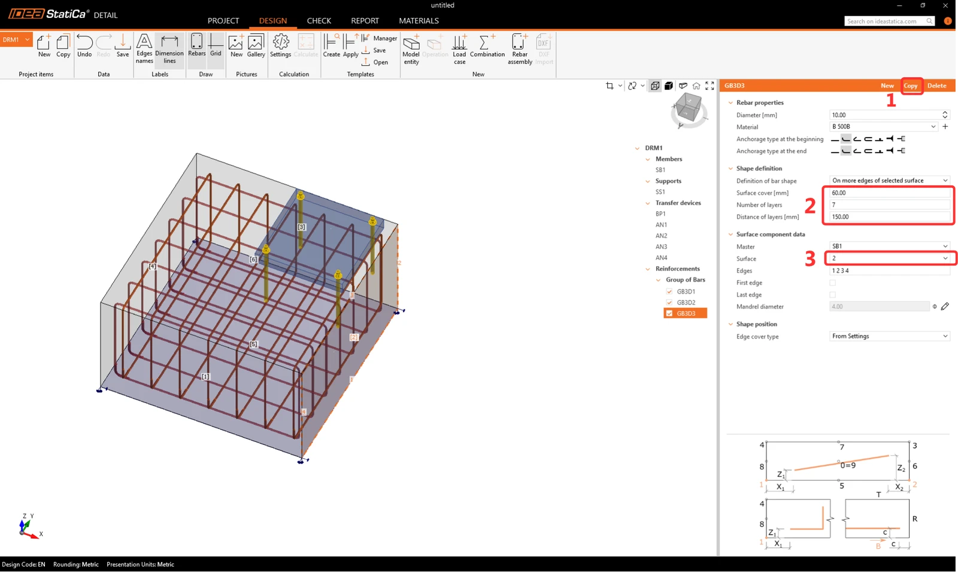
Task: Open Definition of bar shape dropdown
Action: click(x=890, y=181)
